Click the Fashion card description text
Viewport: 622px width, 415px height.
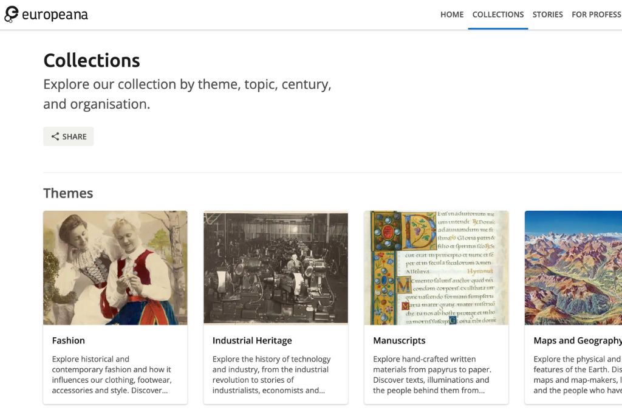(112, 375)
